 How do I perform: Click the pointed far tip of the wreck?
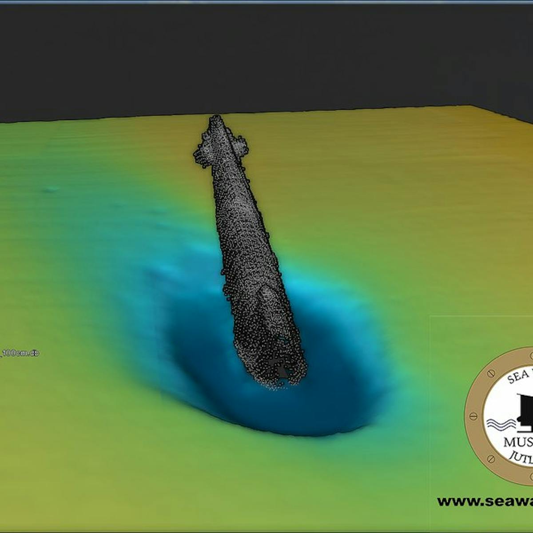(216, 119)
